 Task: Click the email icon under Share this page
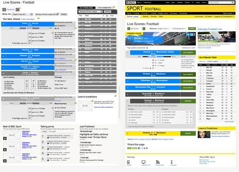[147, 148]
